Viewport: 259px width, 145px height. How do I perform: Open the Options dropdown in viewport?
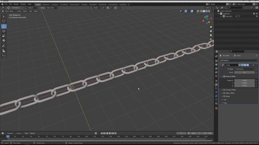click(209, 8)
